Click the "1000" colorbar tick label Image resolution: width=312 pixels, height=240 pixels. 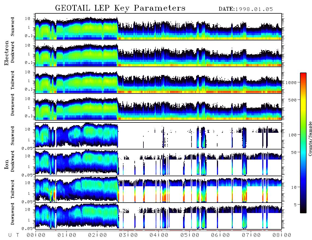pyautogui.click(x=291, y=83)
